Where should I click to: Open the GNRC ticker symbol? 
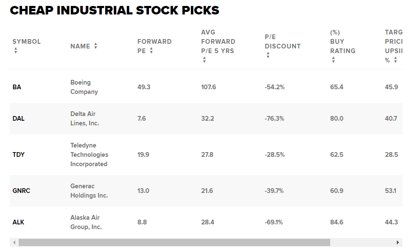[21, 191]
